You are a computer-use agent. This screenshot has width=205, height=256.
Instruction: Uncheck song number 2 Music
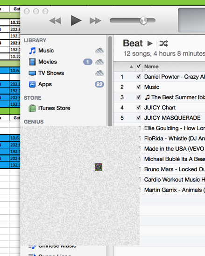click(x=139, y=87)
